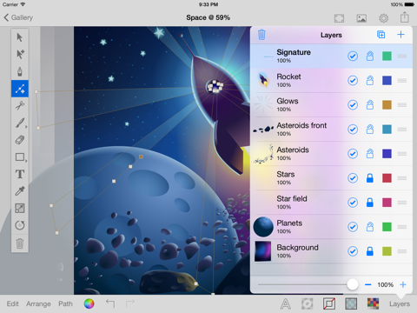The image size is (417, 313).
Task: Select the multi-select arrow-plus tool
Action: tap(20, 54)
